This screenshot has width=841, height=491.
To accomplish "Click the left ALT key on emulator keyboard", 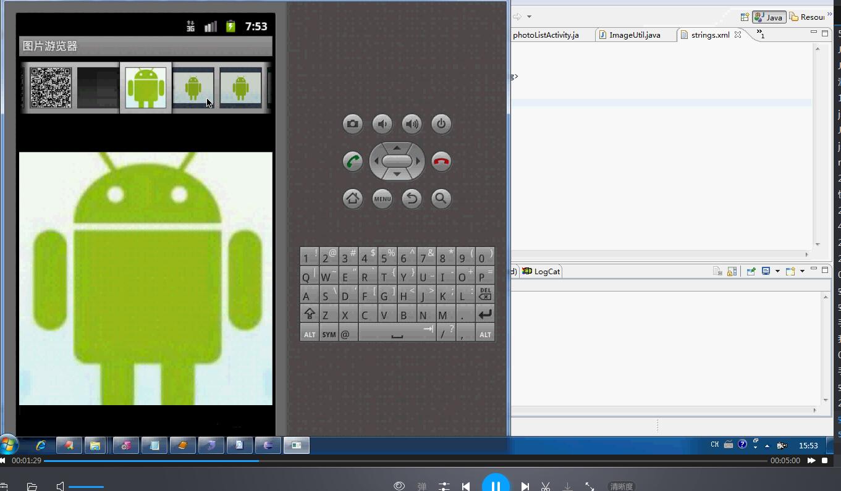I will 310,334.
